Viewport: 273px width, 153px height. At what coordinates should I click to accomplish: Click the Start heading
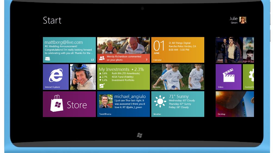[52, 21]
